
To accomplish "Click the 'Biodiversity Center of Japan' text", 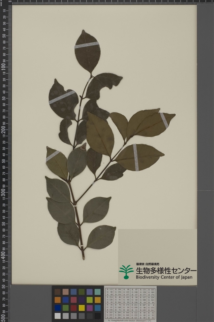I will (164, 277).
